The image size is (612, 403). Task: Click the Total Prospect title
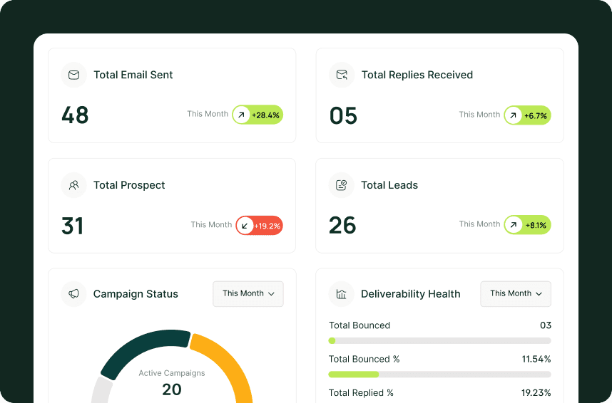[x=129, y=185]
